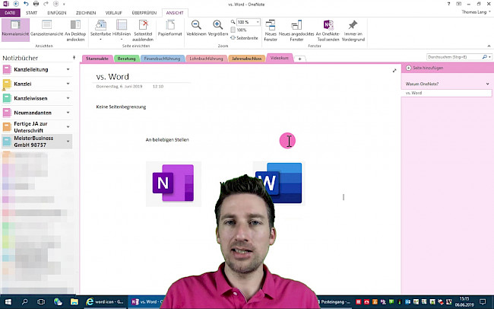Zoom in with Vergrößern
This screenshot has width=494, height=309.
(x=217, y=29)
